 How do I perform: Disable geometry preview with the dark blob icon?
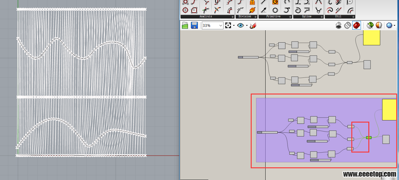click(339, 25)
